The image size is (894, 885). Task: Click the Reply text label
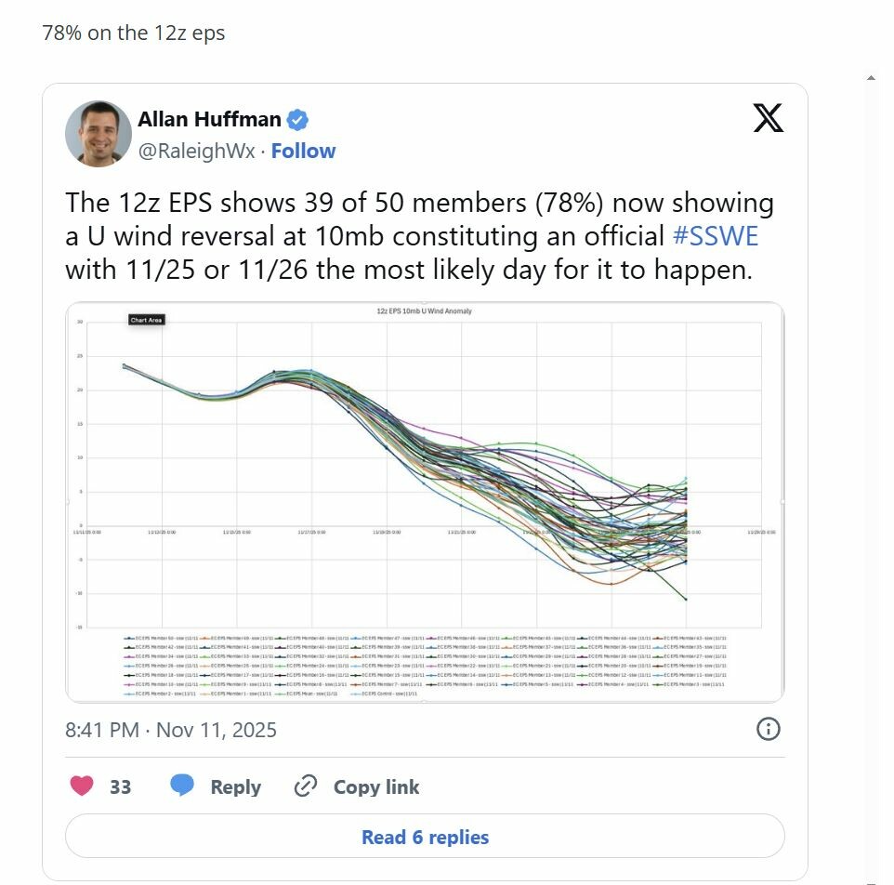tap(235, 786)
